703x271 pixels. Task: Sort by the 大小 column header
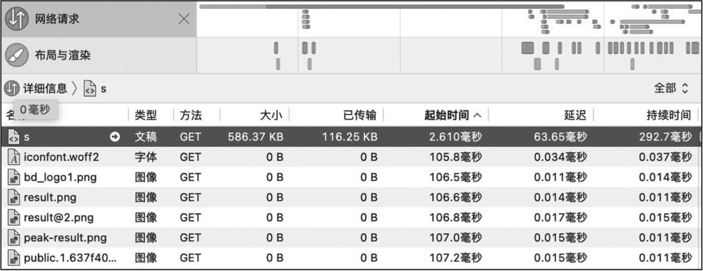pos(270,116)
